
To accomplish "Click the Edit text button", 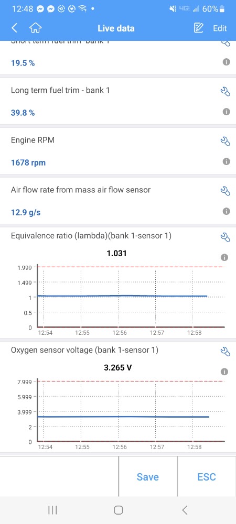I will pos(220,28).
